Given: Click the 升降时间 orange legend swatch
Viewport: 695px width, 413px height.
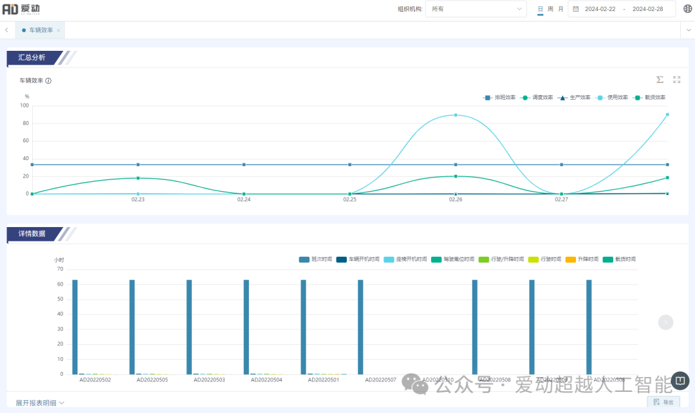Looking at the screenshot, I should click(570, 259).
